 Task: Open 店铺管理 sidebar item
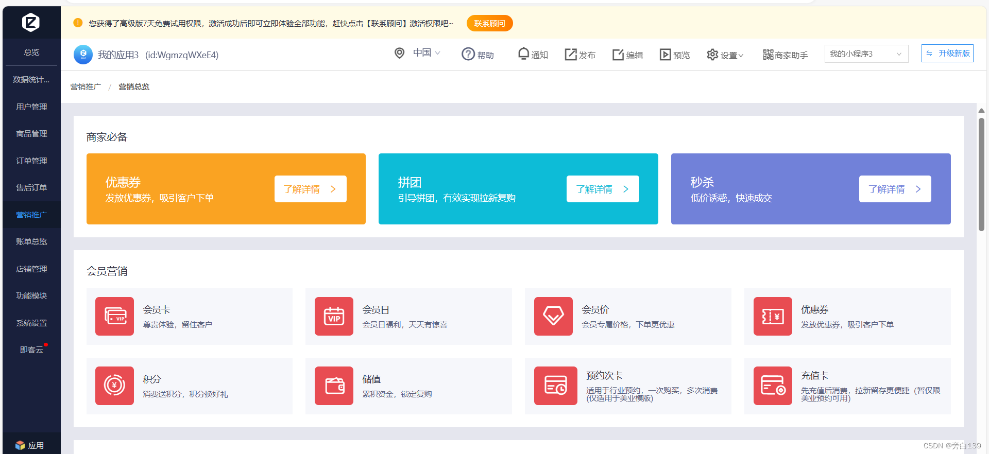click(31, 269)
